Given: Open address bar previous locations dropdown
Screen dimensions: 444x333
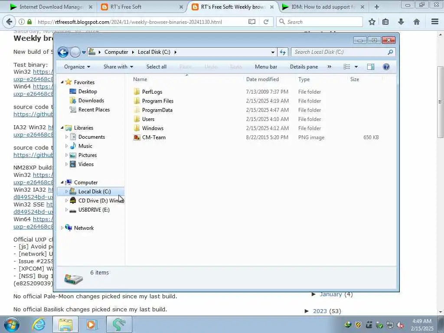Looking at the screenshot, I should point(273,52).
